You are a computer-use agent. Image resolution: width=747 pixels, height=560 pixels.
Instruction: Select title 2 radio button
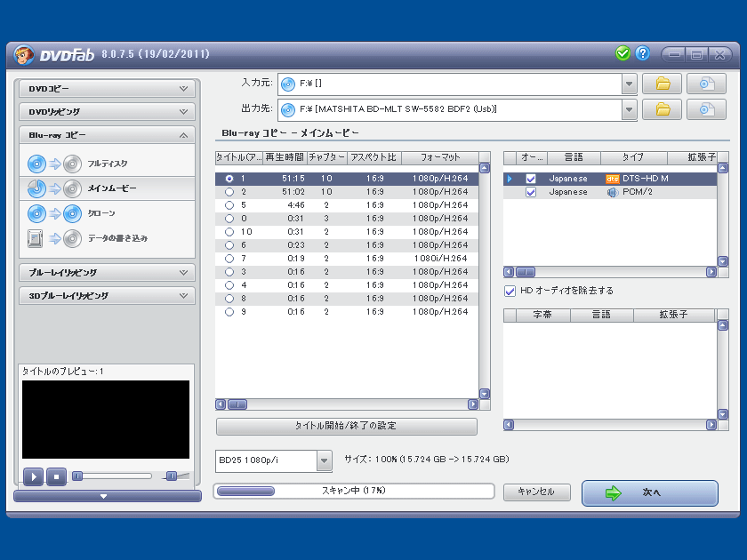coord(229,192)
